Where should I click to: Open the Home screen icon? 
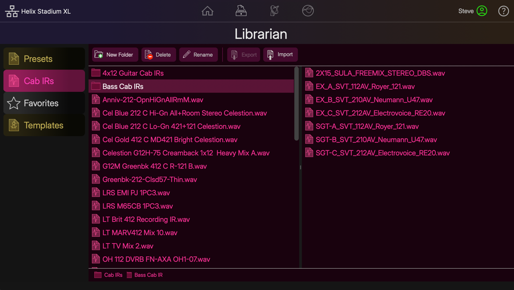click(207, 11)
